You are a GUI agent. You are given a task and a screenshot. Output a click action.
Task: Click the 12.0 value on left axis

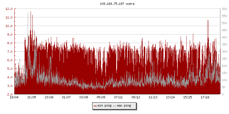pyautogui.click(x=9, y=9)
